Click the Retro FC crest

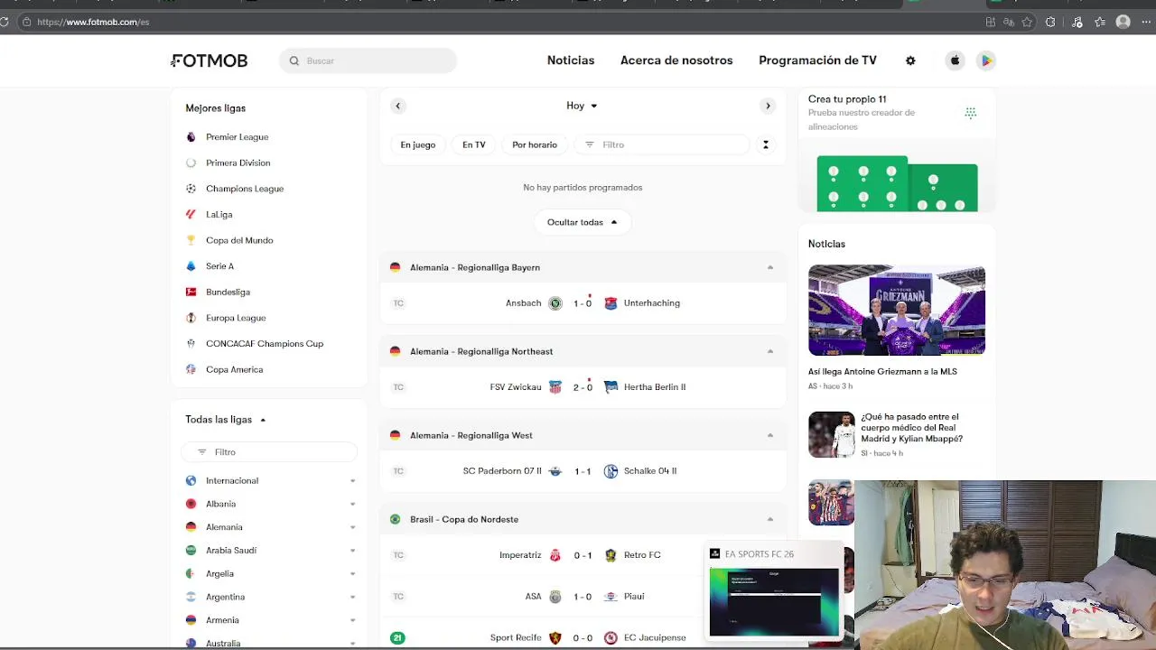click(x=611, y=555)
